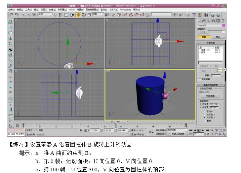Click the Undo arrow icon
The image size is (241, 173).
(x=11, y=15)
